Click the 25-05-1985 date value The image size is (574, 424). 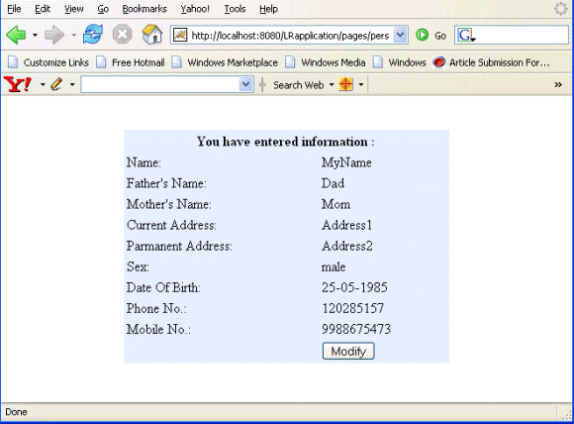354,287
